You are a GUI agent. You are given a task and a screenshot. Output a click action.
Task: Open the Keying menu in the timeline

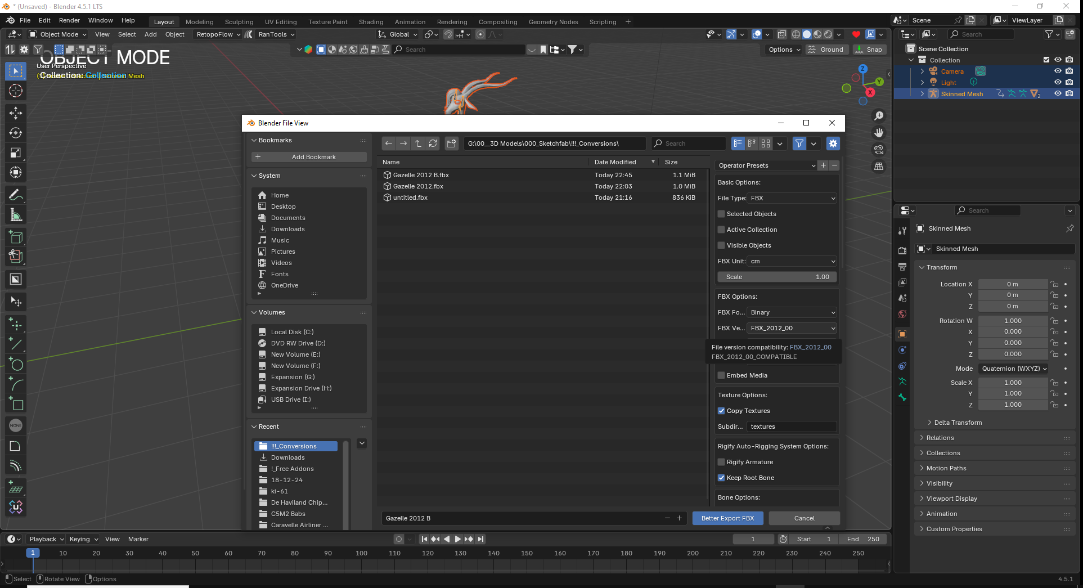tap(83, 539)
